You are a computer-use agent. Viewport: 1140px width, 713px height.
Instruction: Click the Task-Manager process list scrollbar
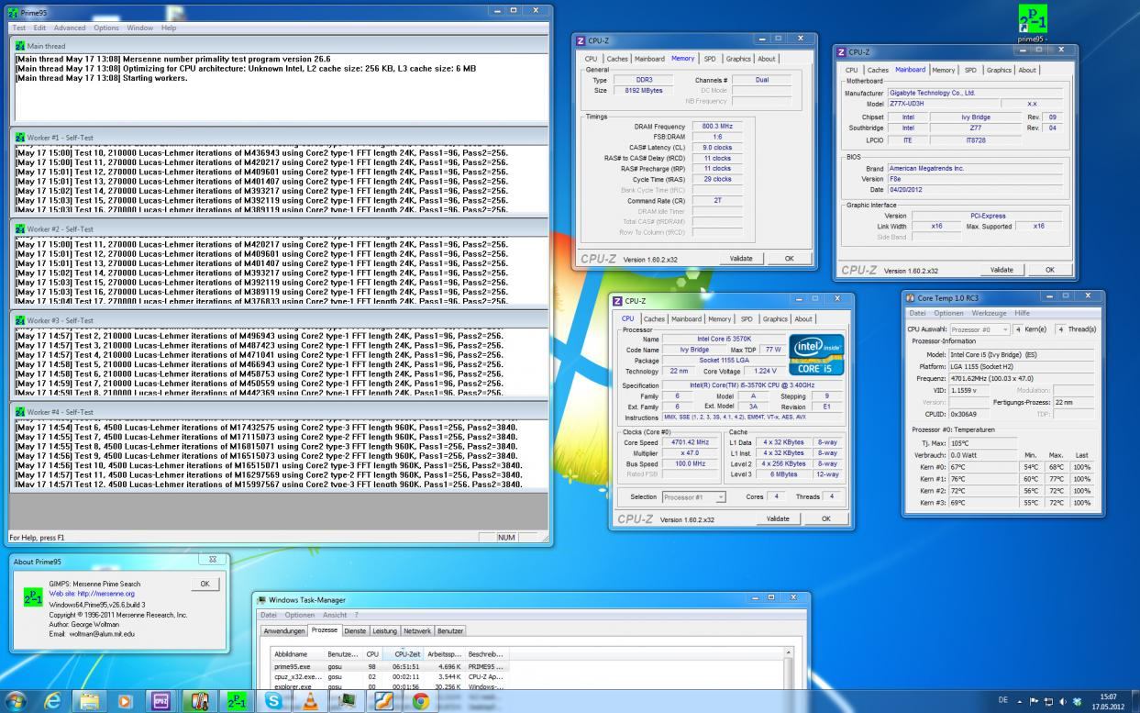pyautogui.click(x=786, y=668)
